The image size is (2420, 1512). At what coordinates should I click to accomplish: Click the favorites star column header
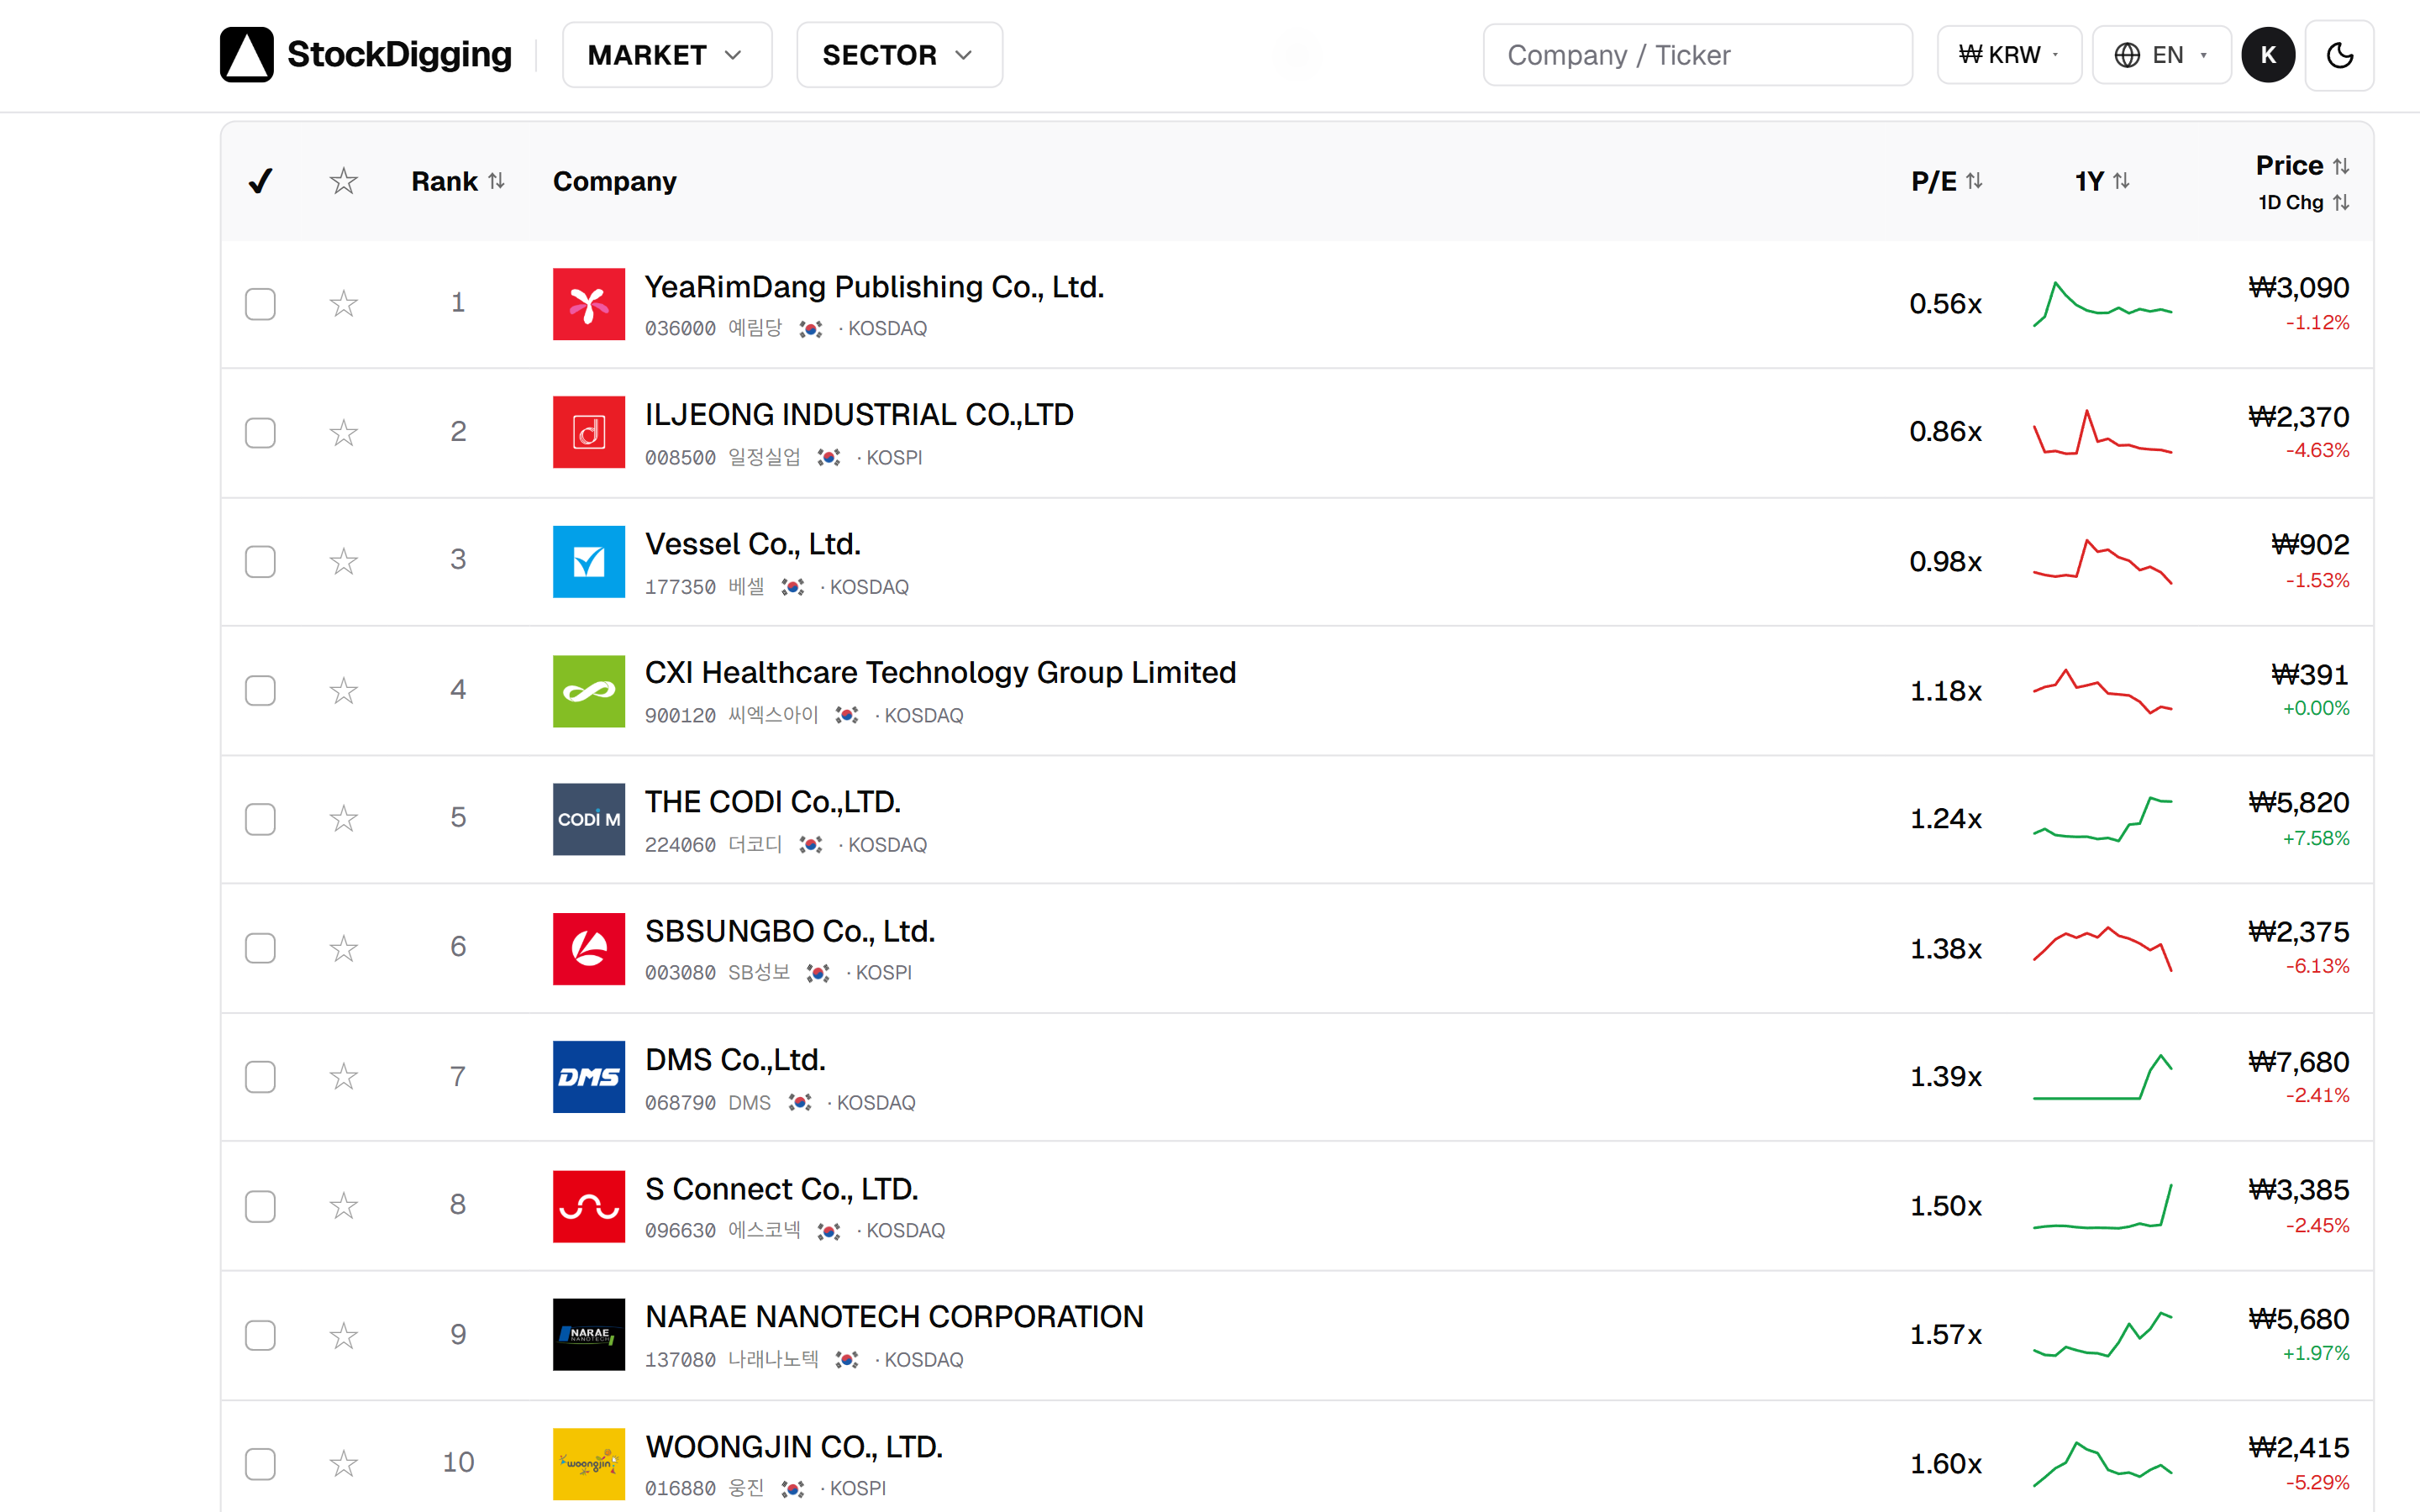[x=344, y=181]
